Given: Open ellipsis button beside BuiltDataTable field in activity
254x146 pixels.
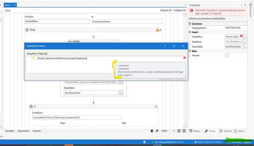Looking at the screenshot, I should (121, 93).
